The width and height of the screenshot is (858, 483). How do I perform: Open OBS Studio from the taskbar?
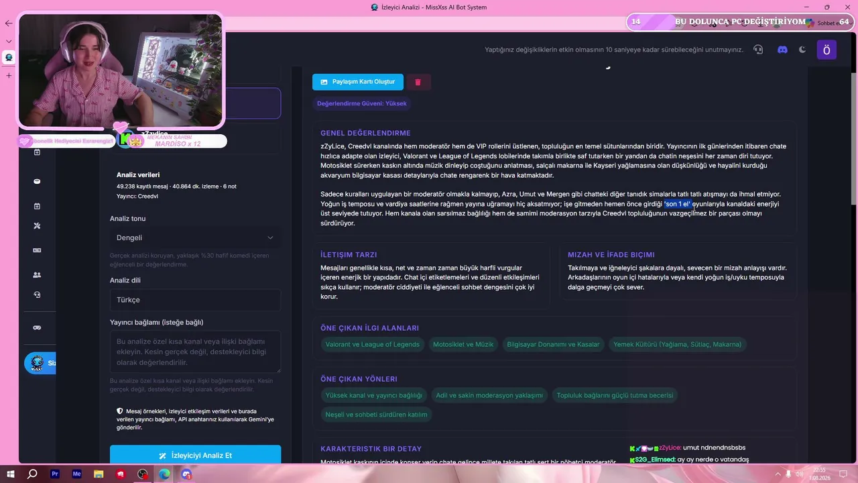tap(143, 474)
